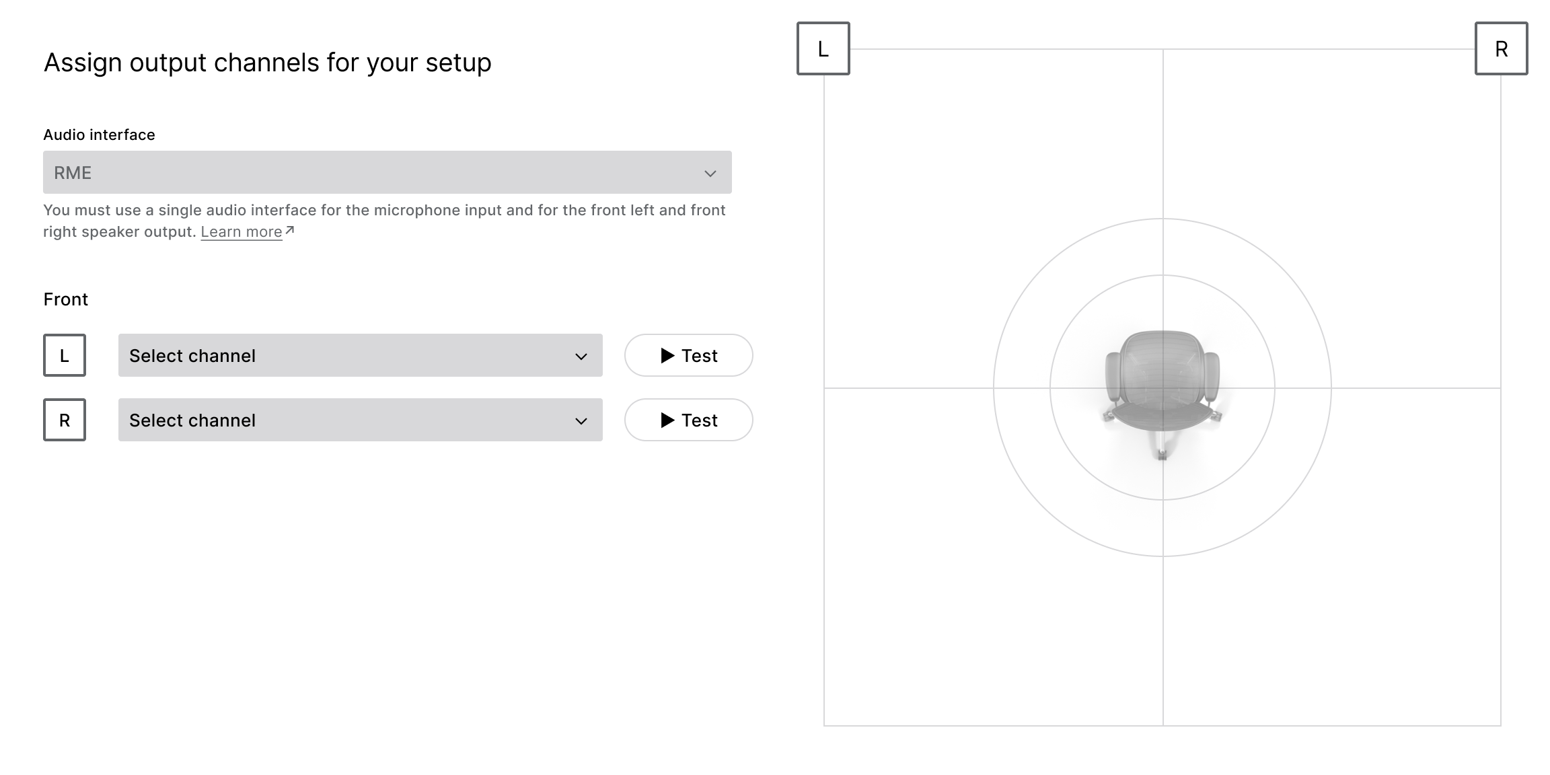
Task: Click chevron on left speaker channel selector
Action: pyautogui.click(x=581, y=357)
